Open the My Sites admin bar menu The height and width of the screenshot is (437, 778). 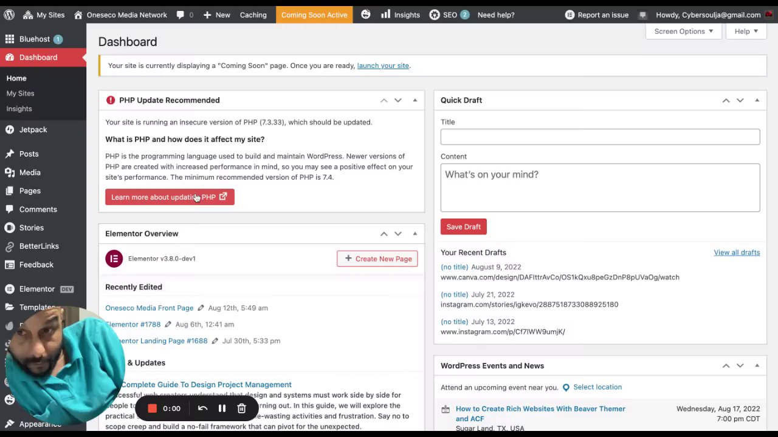tap(43, 15)
